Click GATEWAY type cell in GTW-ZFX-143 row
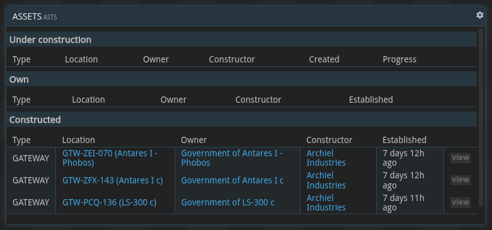Viewport: 492px width, 230px height. pos(31,180)
